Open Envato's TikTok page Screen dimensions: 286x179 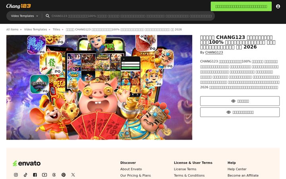coord(25,175)
